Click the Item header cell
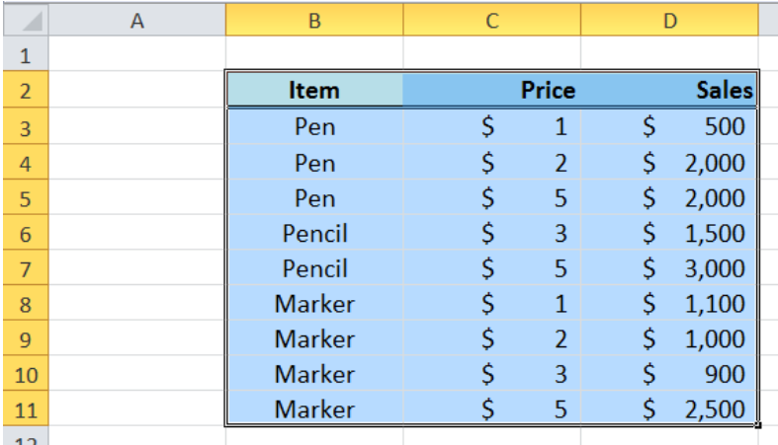Screen dimensions: 778x445 [314, 90]
